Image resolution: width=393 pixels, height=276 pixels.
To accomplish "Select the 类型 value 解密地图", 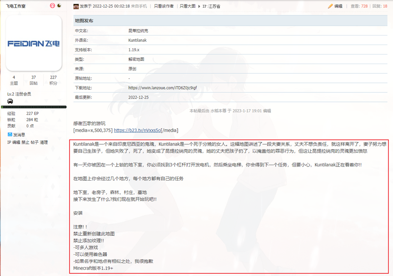I will tap(136, 59).
